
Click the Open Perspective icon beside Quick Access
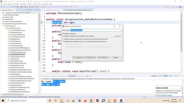177,7
